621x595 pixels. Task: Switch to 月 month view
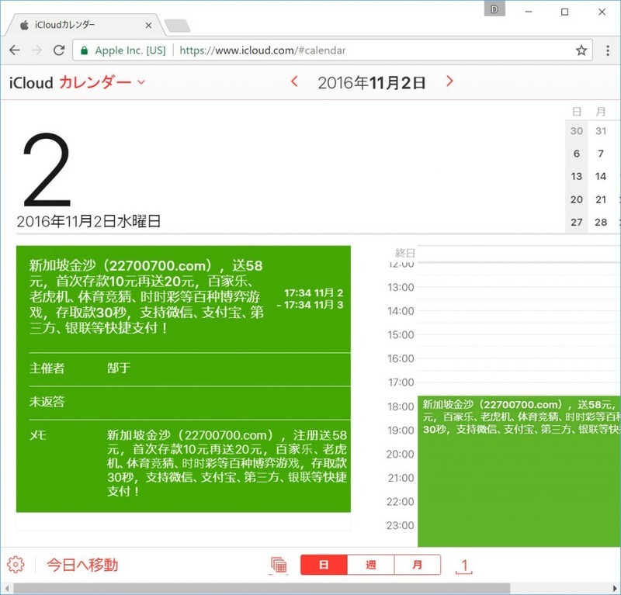coord(418,565)
